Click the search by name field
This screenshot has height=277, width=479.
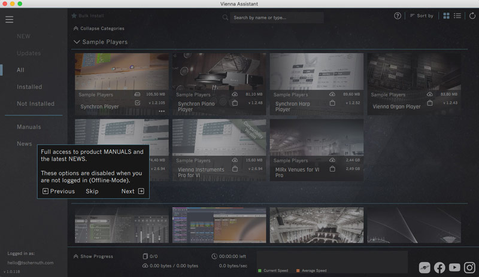[x=275, y=18]
